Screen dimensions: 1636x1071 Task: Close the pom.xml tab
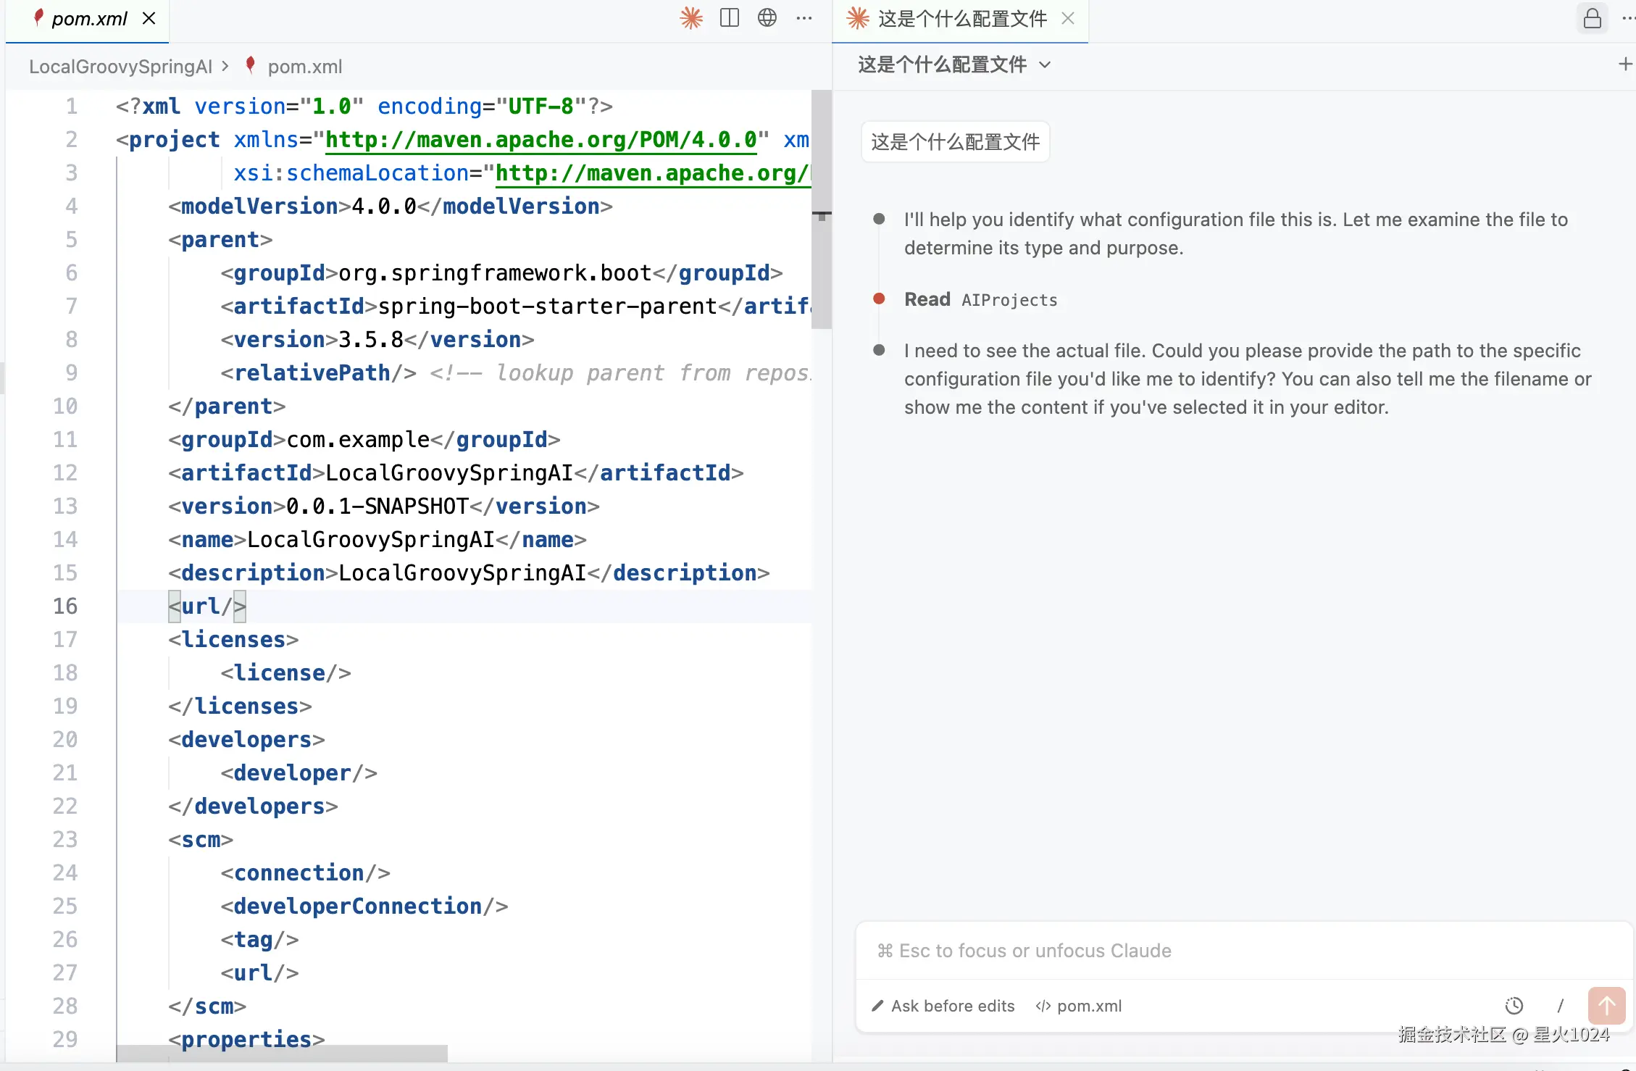pyautogui.click(x=149, y=19)
